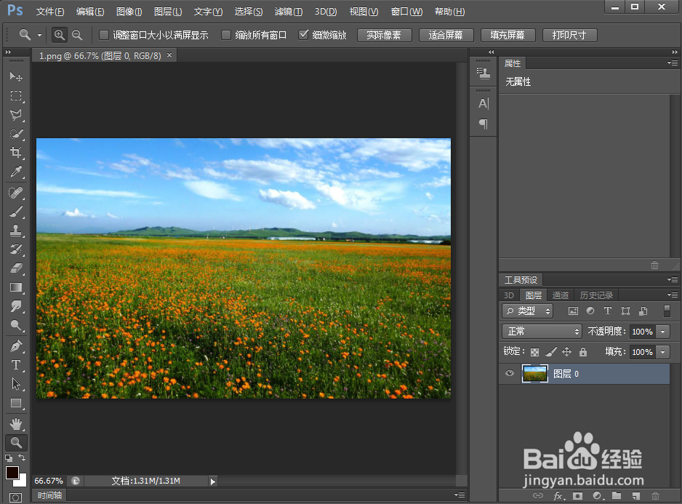Toggle lock position icon
Screen dimensions: 682x504
566,352
